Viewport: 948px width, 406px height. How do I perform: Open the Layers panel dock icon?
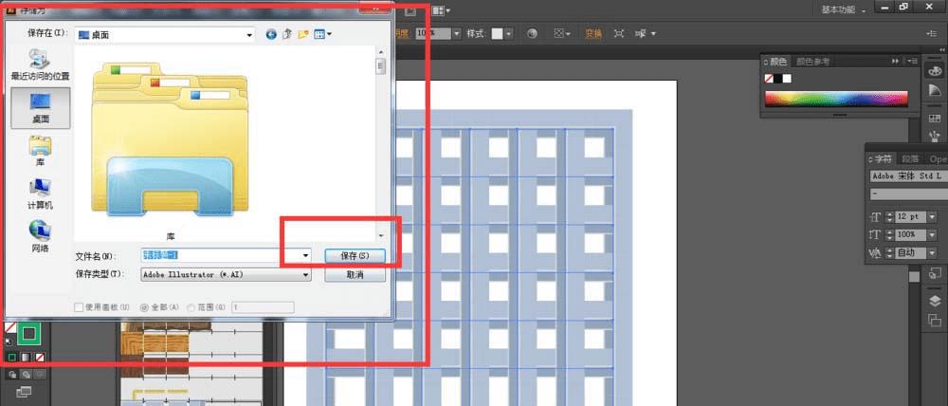pyautogui.click(x=935, y=302)
